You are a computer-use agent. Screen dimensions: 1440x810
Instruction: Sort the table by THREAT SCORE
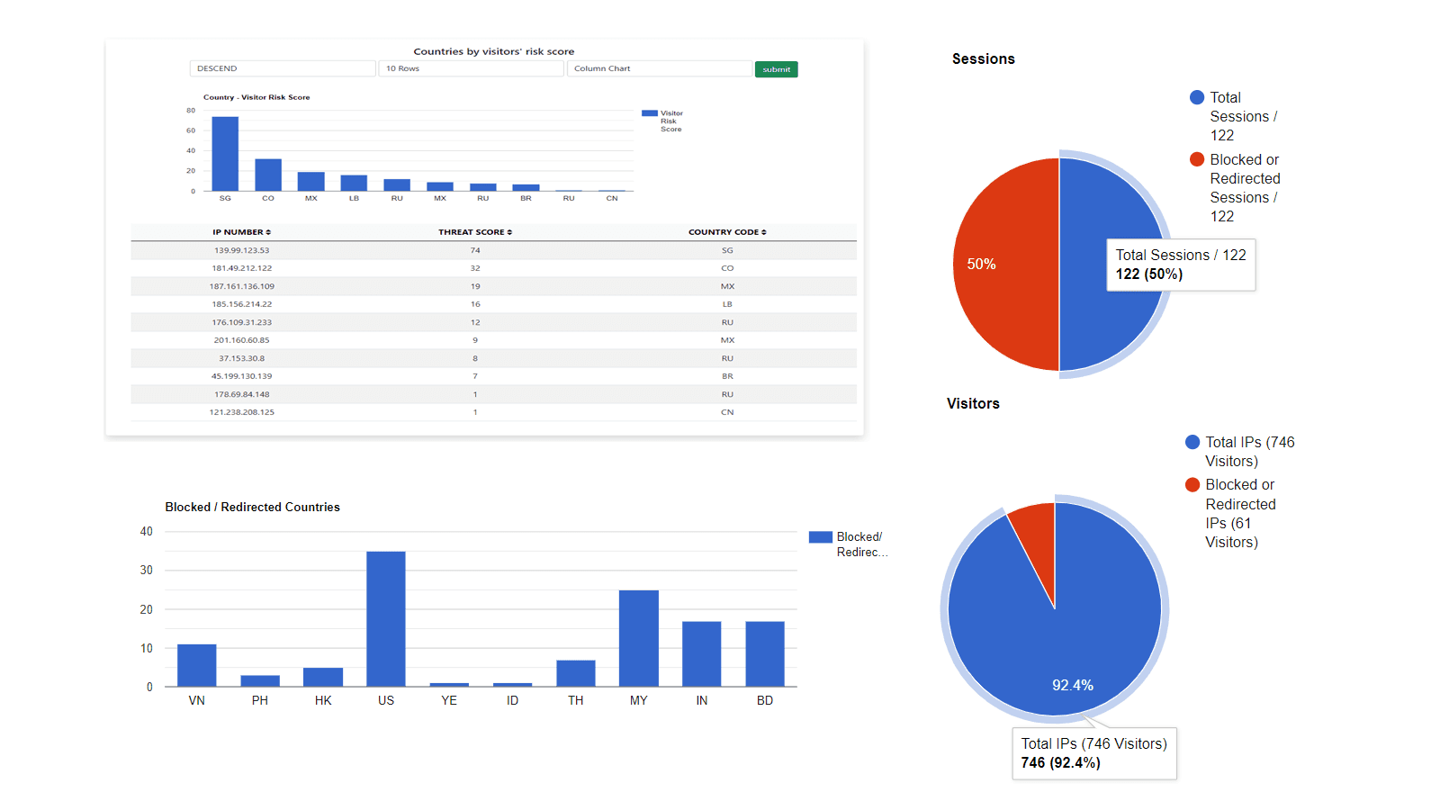pyautogui.click(x=475, y=231)
